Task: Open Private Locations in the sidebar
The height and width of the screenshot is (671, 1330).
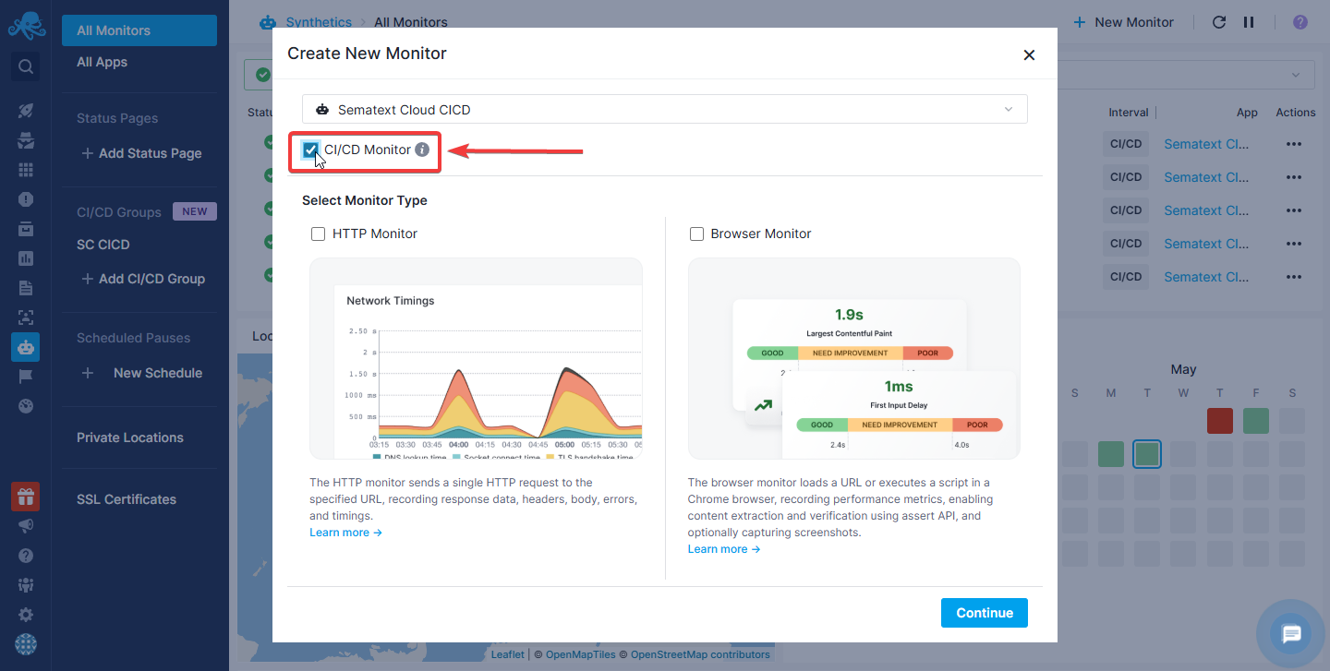Action: coord(130,437)
